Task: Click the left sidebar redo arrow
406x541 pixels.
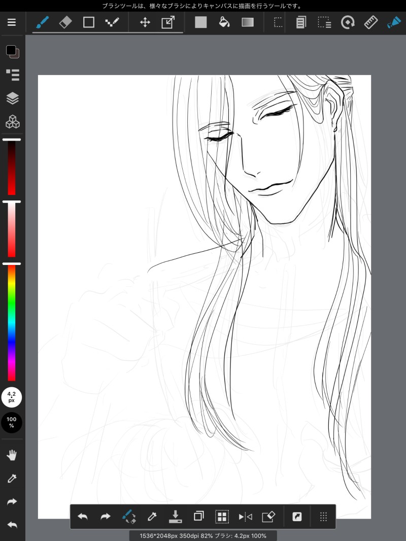Action: click(x=12, y=501)
